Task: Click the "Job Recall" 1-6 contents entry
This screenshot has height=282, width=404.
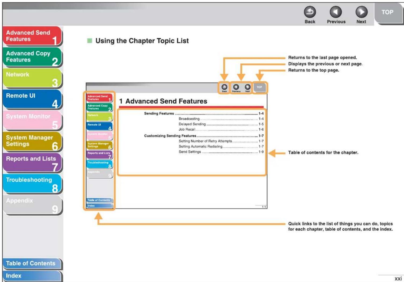Action: click(x=221, y=129)
